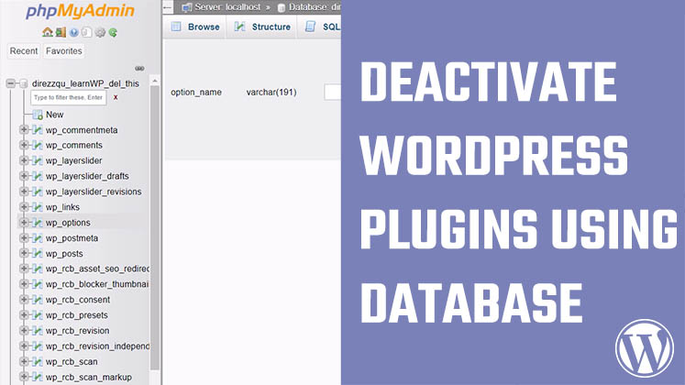The height and width of the screenshot is (385, 685).
Task: Open navigation settings gear icon
Action: 100,32
